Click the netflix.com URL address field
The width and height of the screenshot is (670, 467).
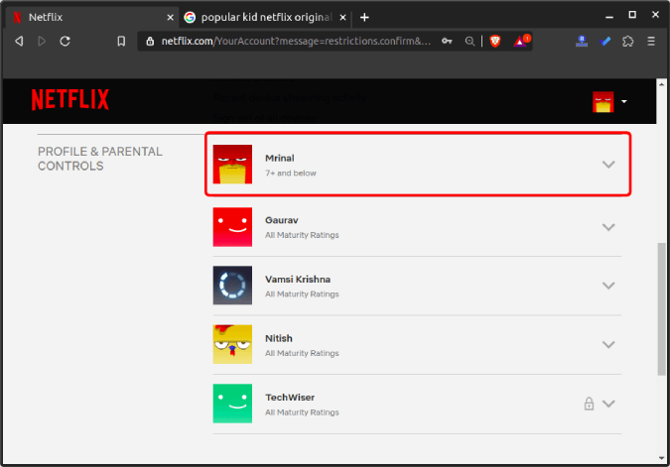(296, 41)
